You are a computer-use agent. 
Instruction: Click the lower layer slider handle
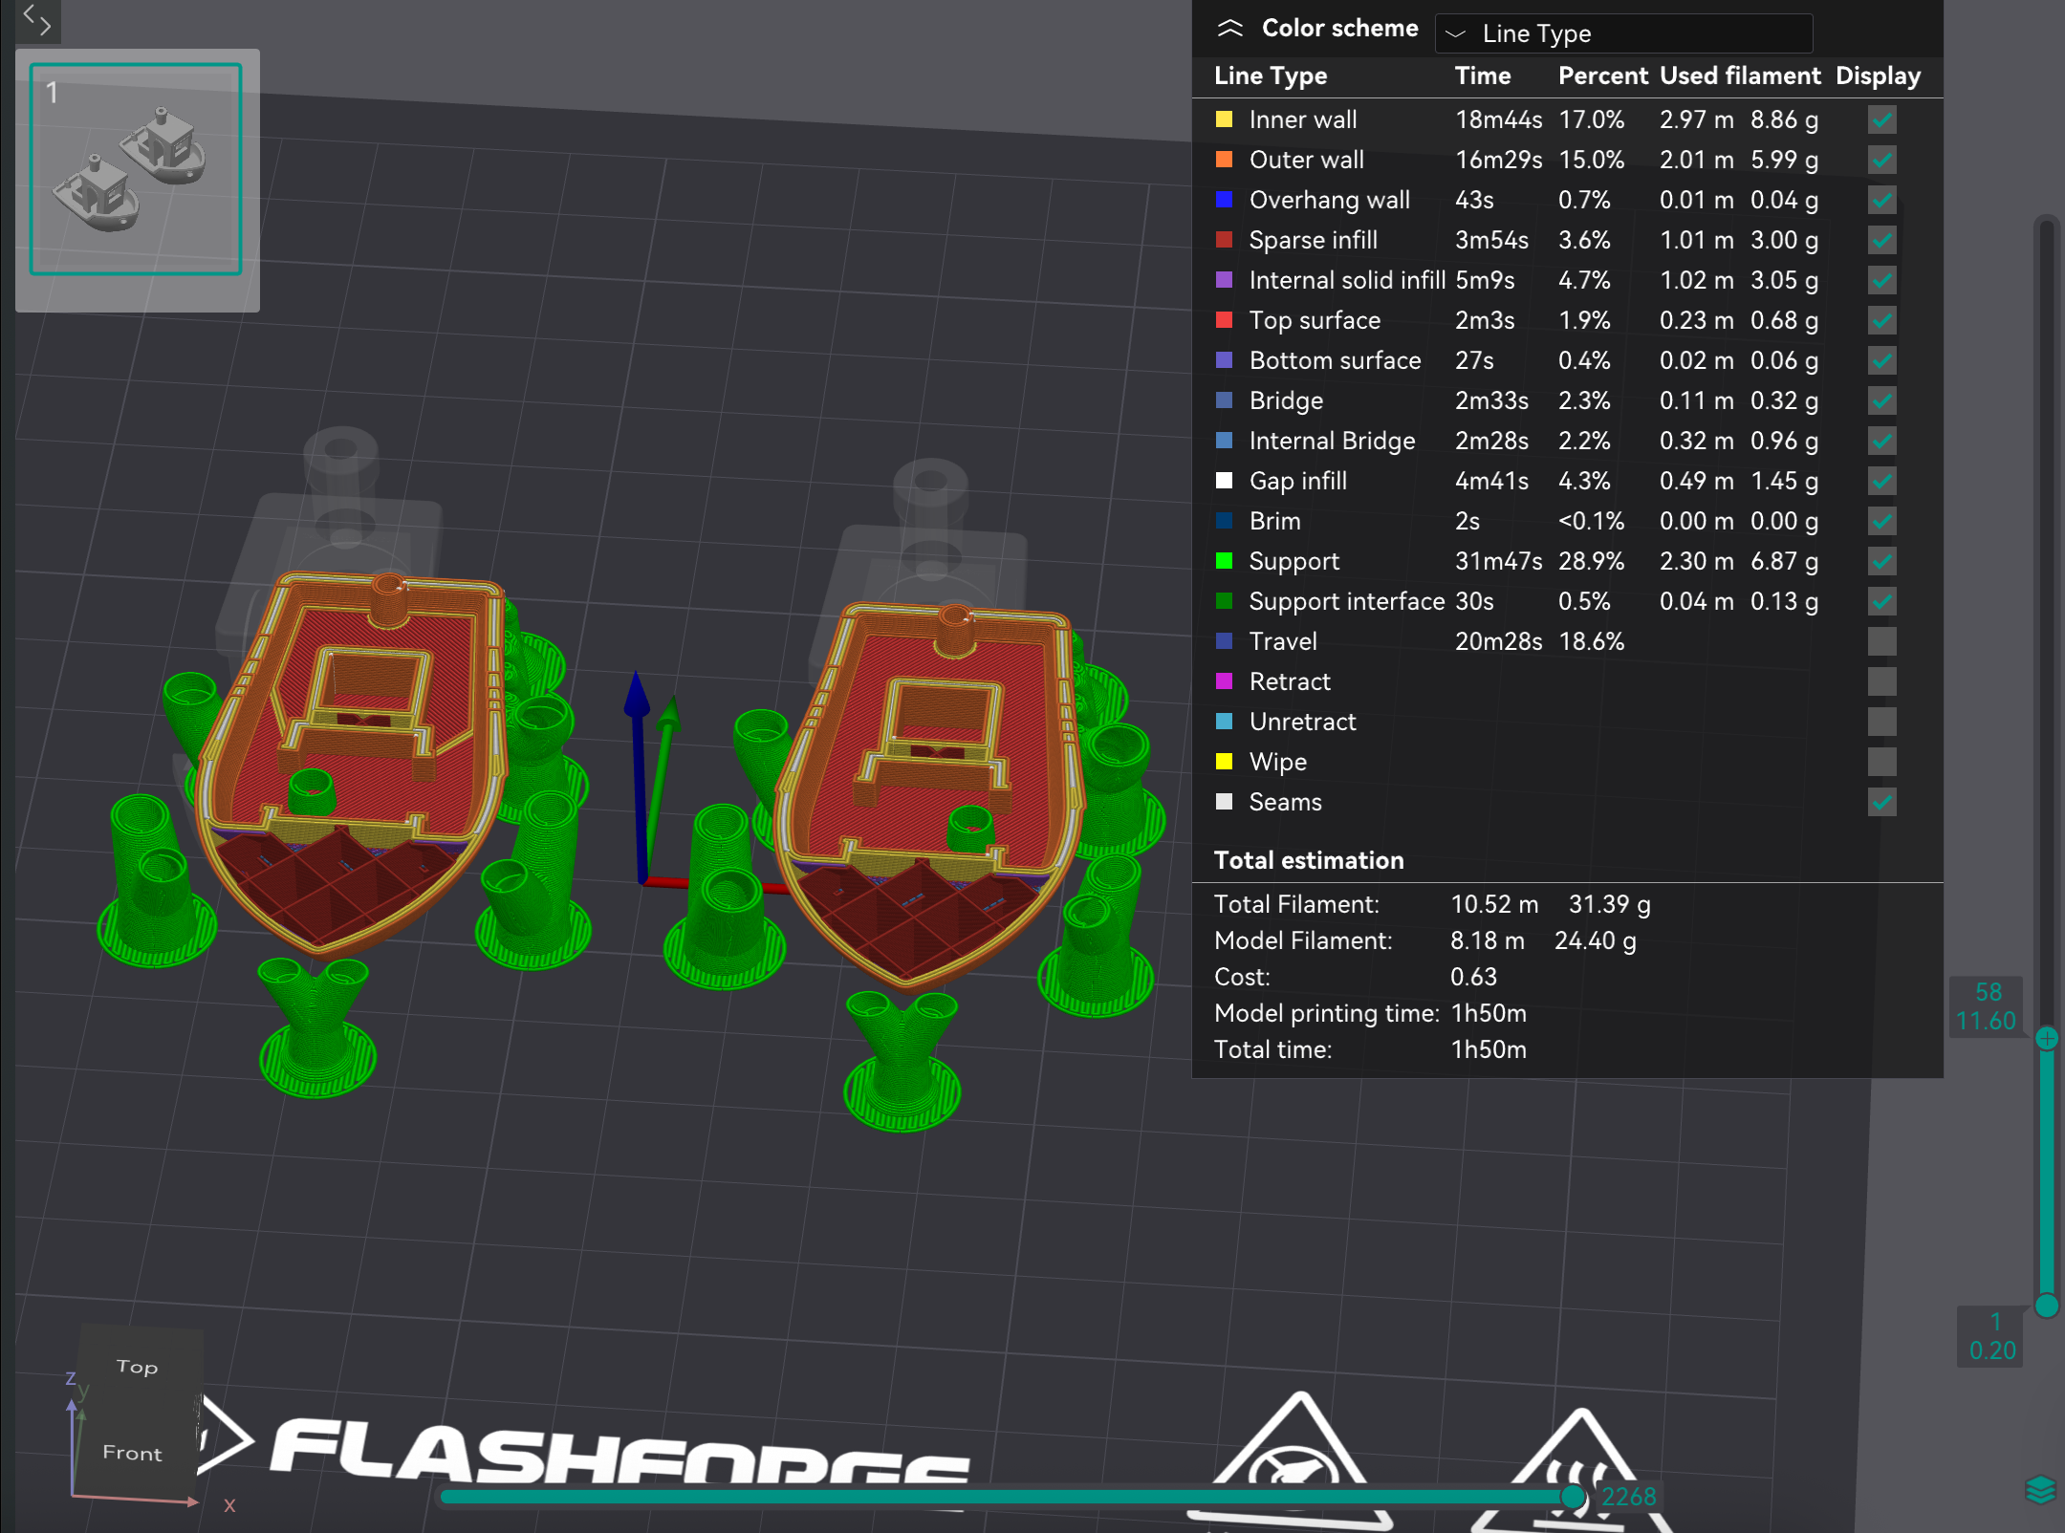tap(2047, 1306)
